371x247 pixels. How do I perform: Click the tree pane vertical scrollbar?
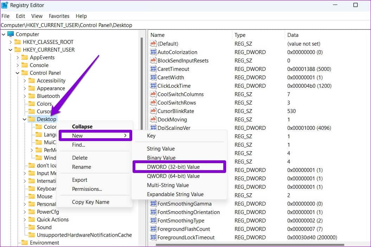point(142,83)
